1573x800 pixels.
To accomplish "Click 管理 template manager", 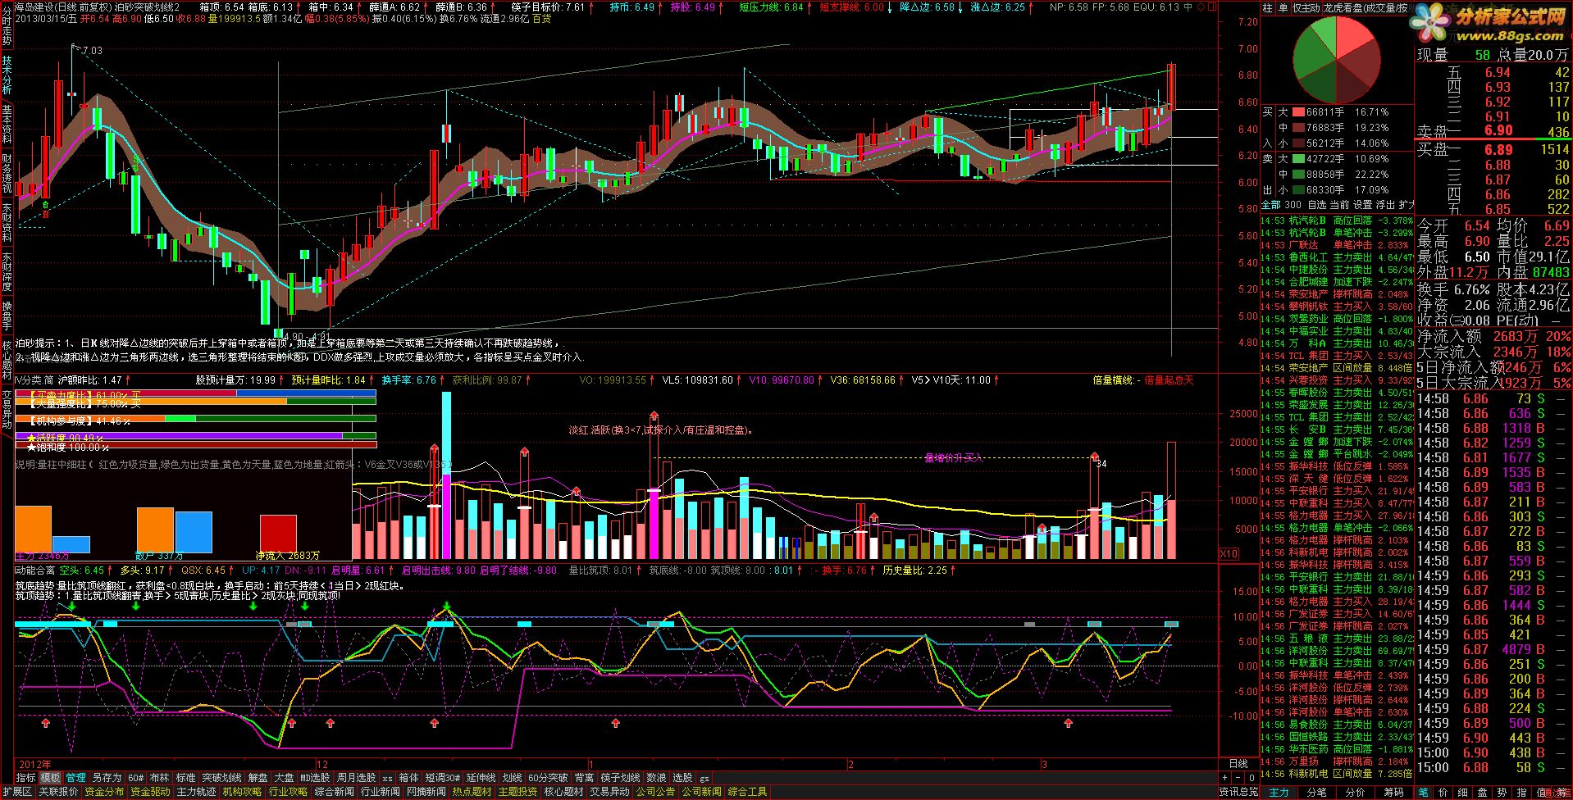I will tap(75, 777).
